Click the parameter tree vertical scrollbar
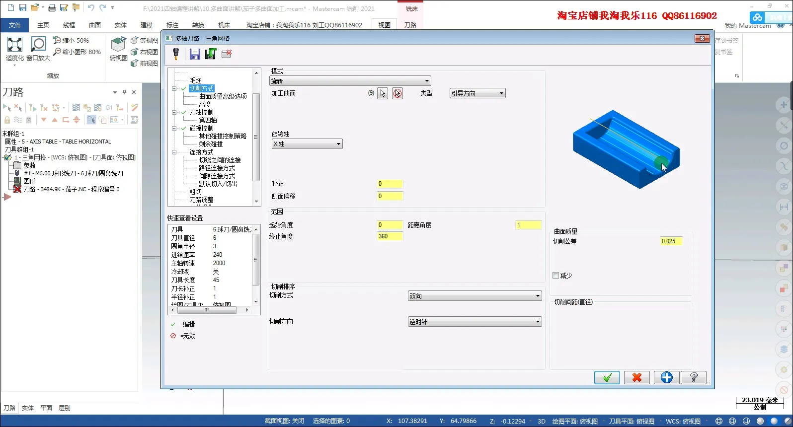This screenshot has height=427, width=793. click(256, 137)
